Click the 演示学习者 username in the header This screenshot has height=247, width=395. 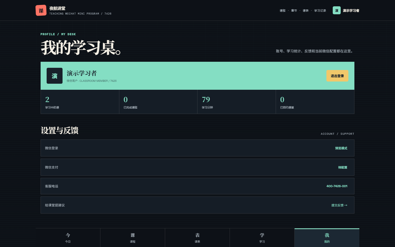[351, 11]
